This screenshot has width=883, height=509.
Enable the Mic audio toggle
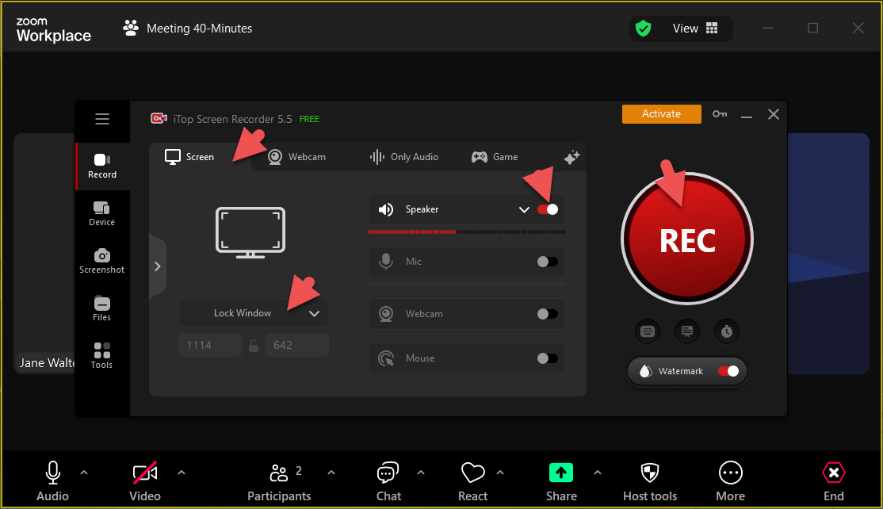click(x=547, y=261)
